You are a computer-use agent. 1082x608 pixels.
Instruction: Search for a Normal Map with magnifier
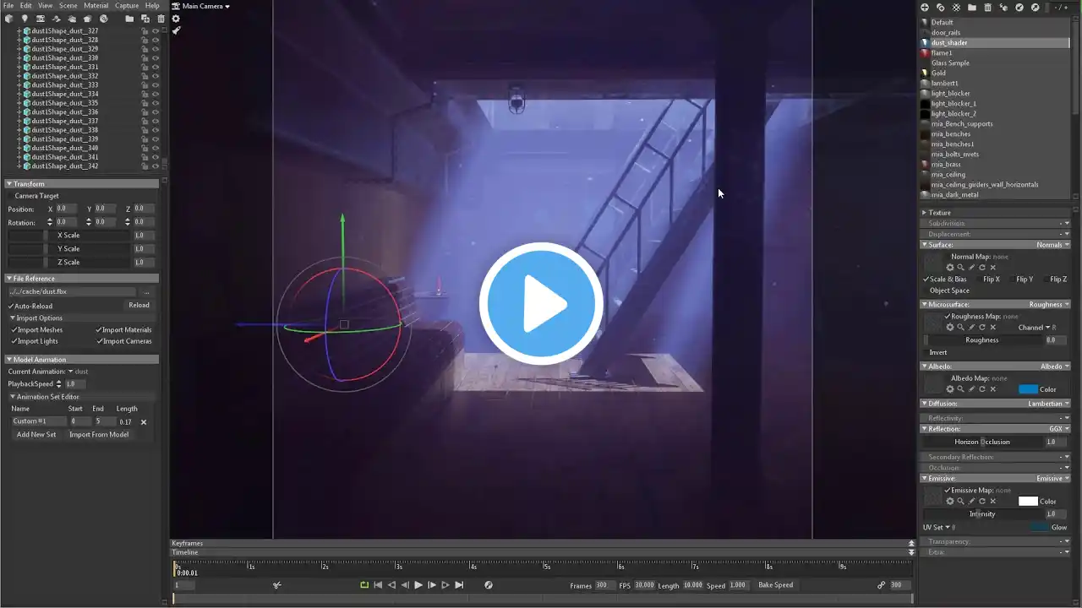coord(961,268)
